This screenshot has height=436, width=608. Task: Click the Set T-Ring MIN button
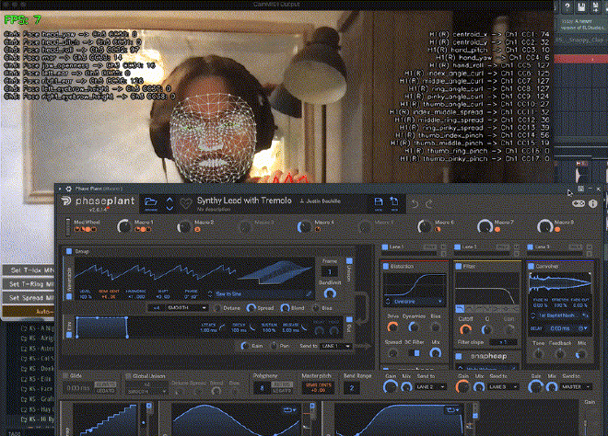[29, 284]
